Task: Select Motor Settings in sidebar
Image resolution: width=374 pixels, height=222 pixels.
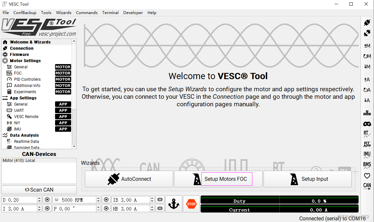Action: pos(37,61)
